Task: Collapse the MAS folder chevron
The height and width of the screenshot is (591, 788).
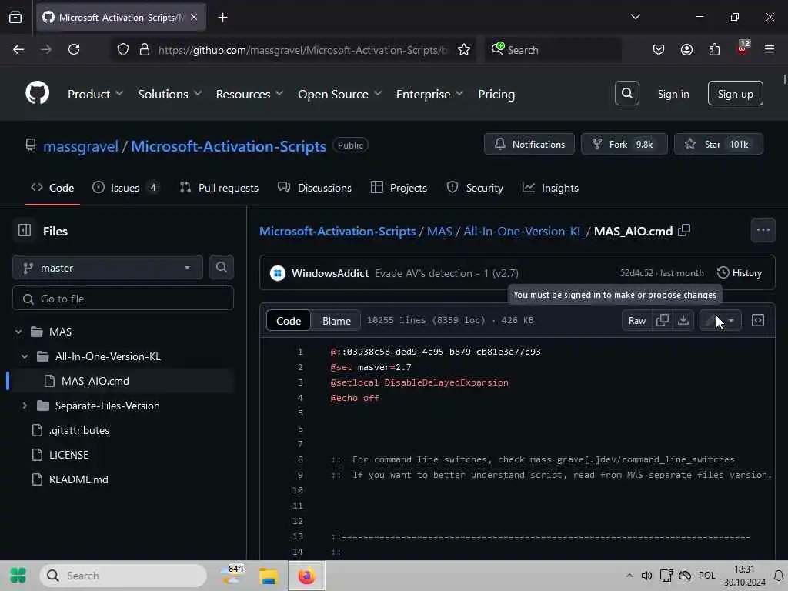Action: pyautogui.click(x=18, y=332)
